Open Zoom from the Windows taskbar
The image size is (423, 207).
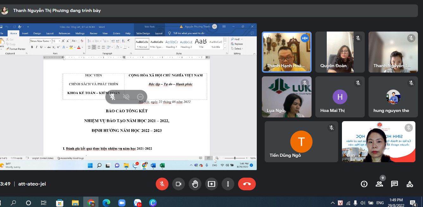122,203
